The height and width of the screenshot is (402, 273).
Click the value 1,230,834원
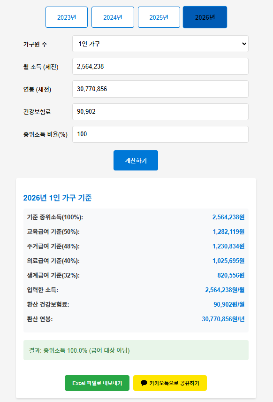click(x=228, y=247)
